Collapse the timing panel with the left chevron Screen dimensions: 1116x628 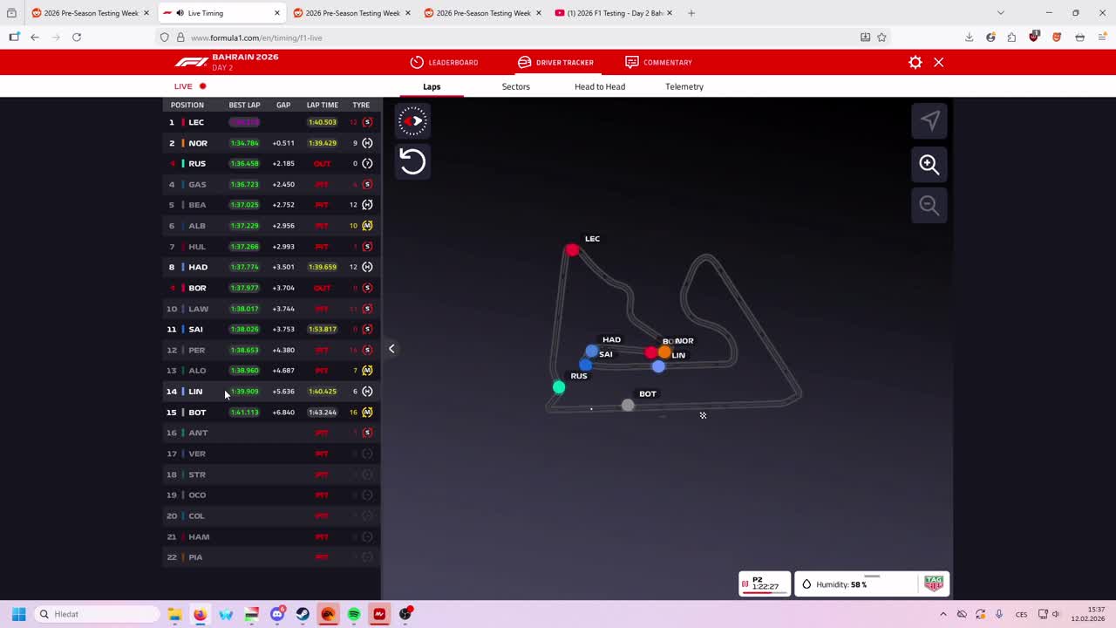(x=391, y=349)
